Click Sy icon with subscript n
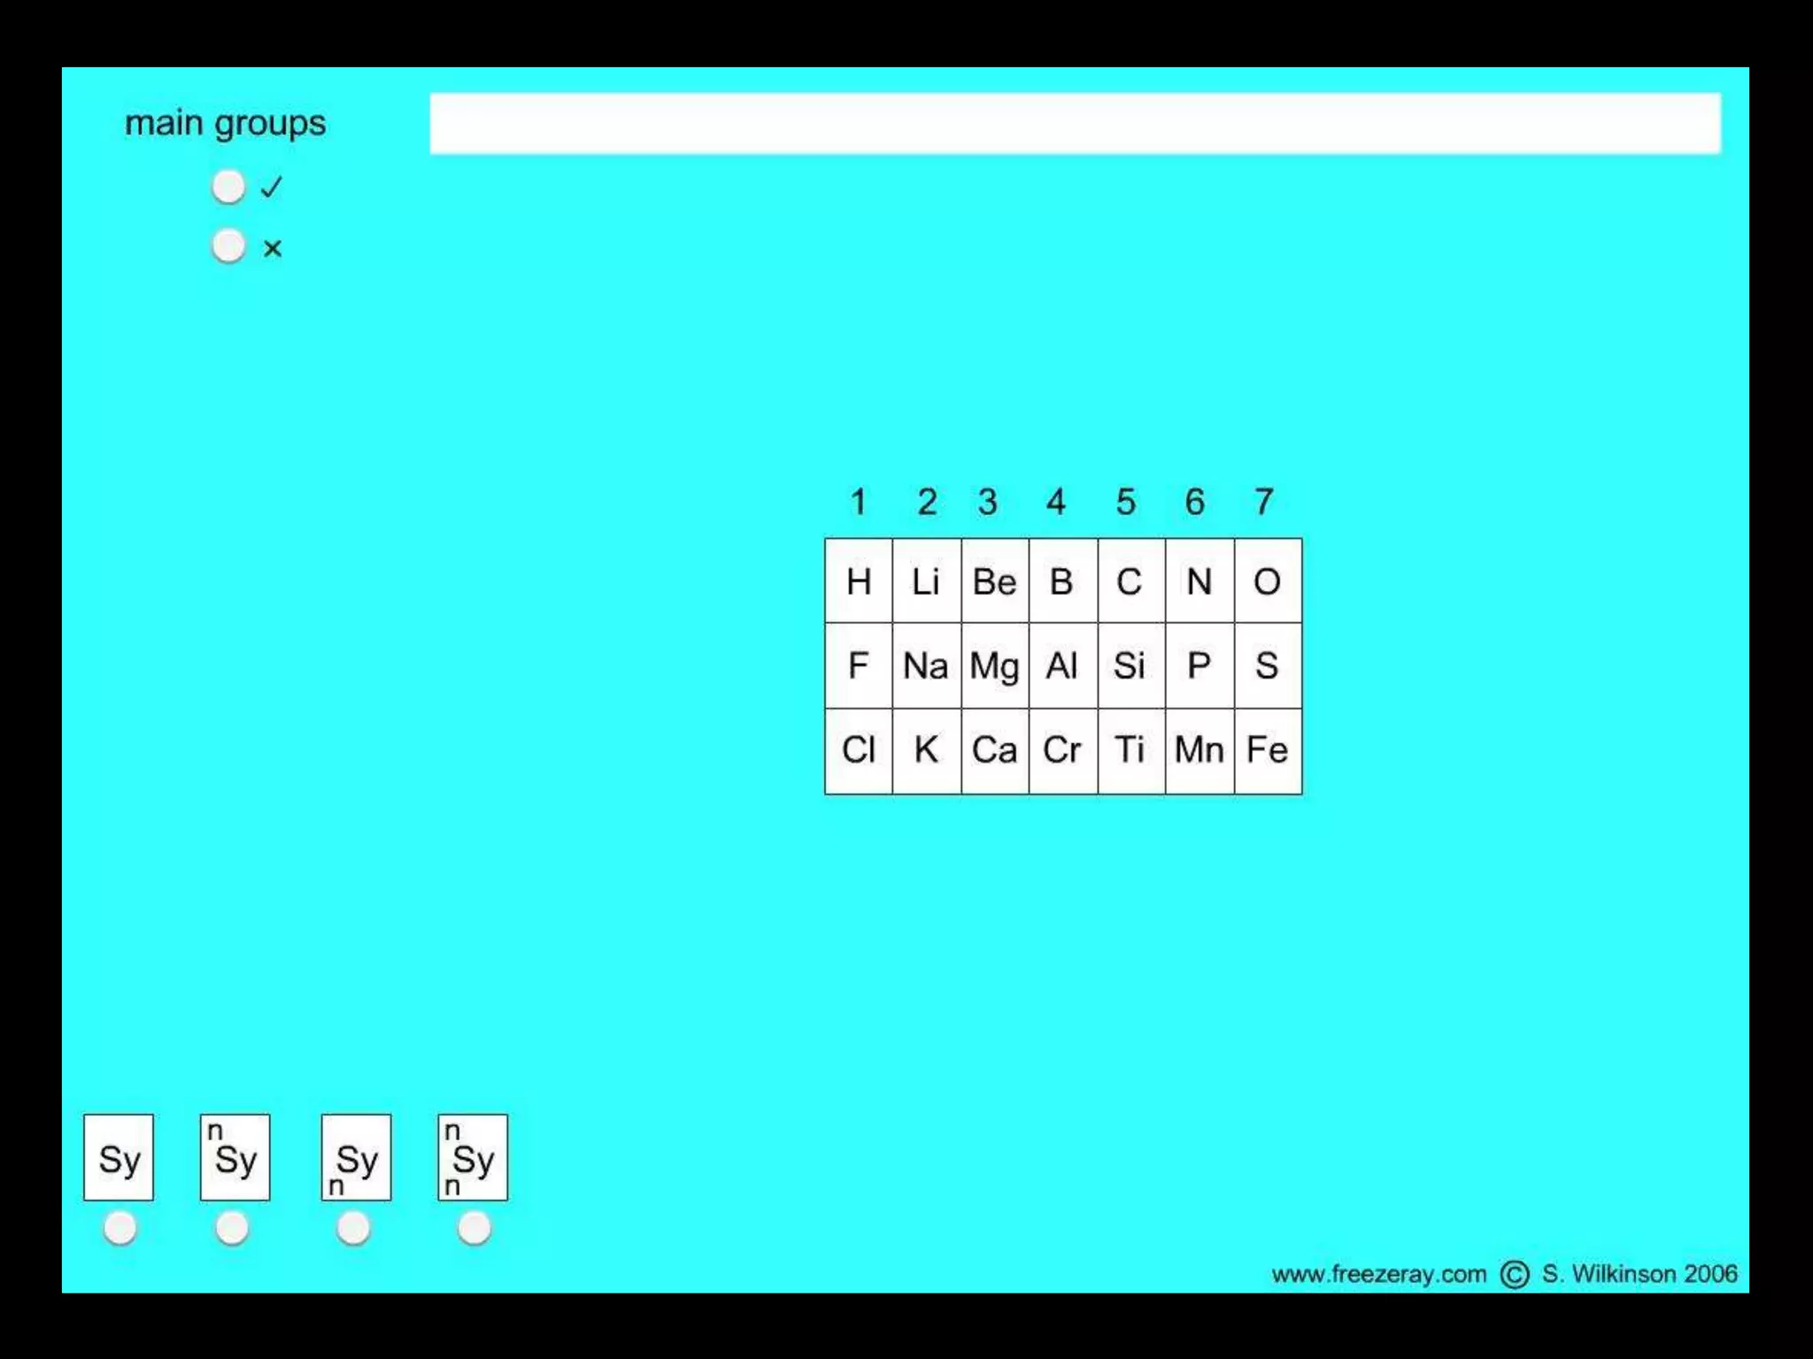 (356, 1157)
